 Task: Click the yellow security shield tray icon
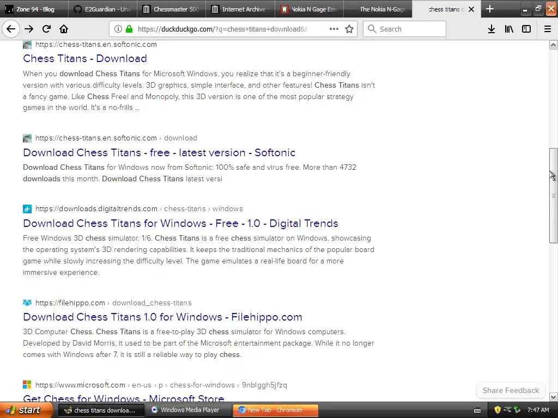point(497,410)
